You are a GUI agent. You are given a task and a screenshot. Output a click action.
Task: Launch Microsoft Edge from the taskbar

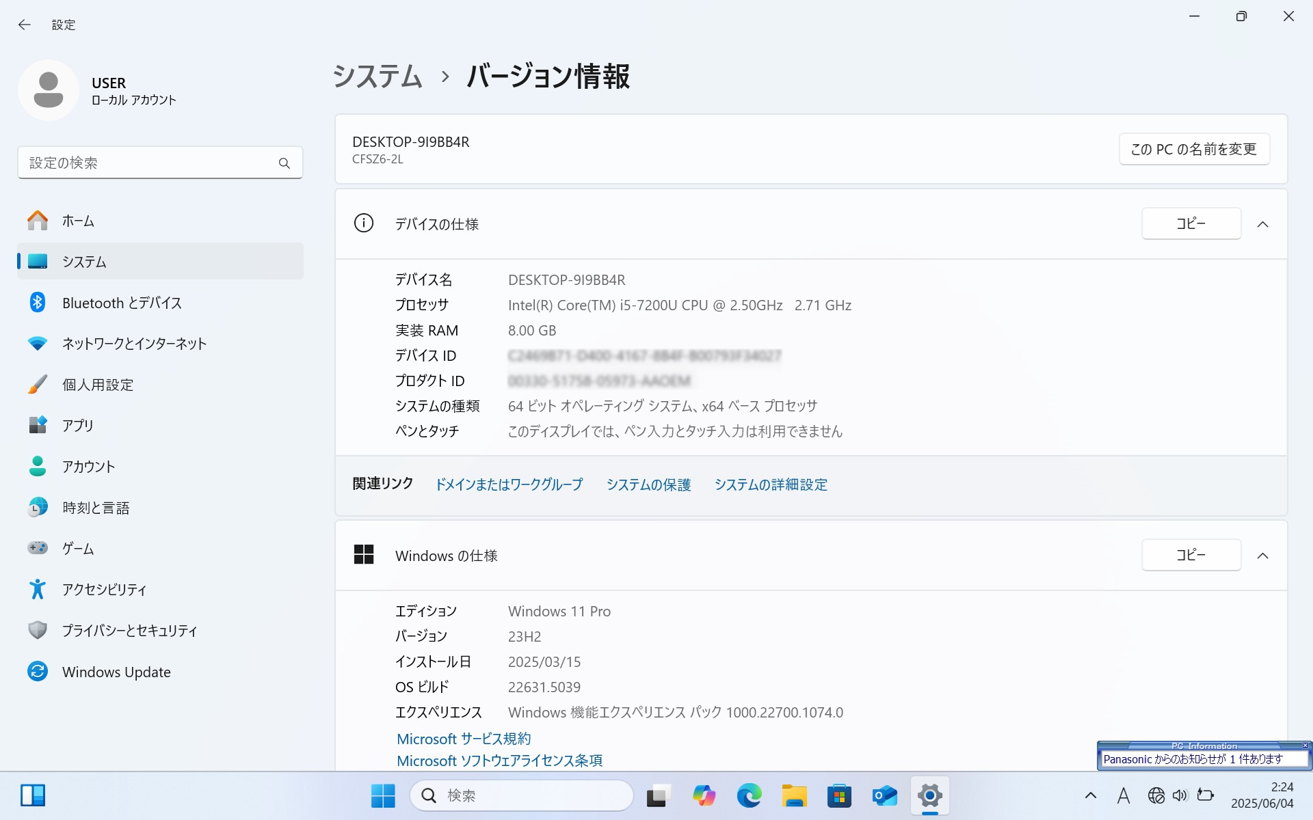749,795
